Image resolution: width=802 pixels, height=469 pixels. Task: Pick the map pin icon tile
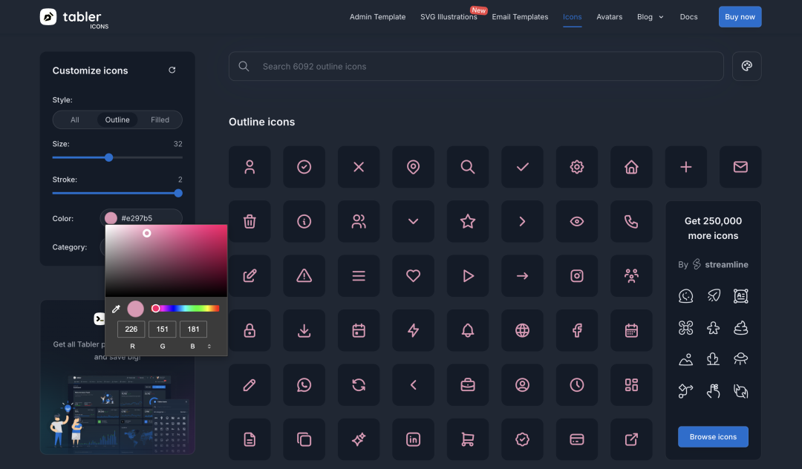pyautogui.click(x=414, y=167)
